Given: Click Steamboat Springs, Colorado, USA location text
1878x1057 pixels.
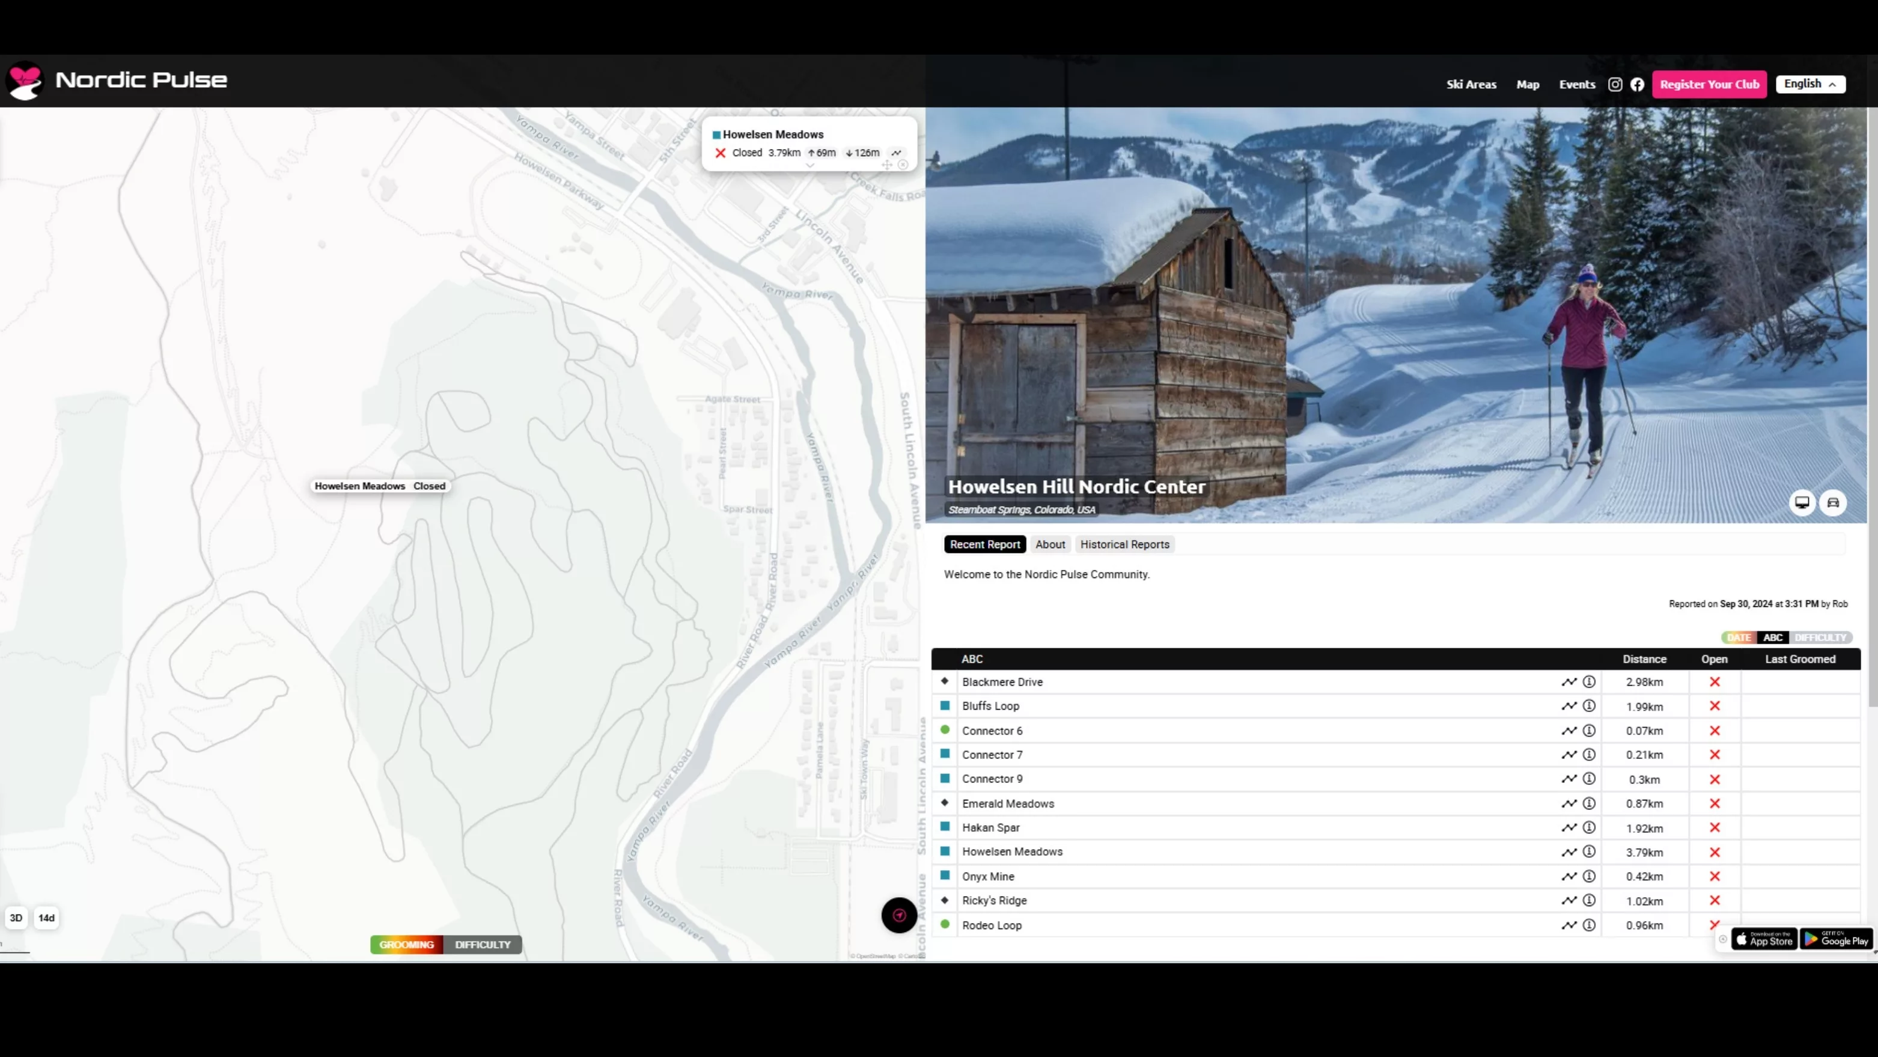Looking at the screenshot, I should pyautogui.click(x=1022, y=510).
